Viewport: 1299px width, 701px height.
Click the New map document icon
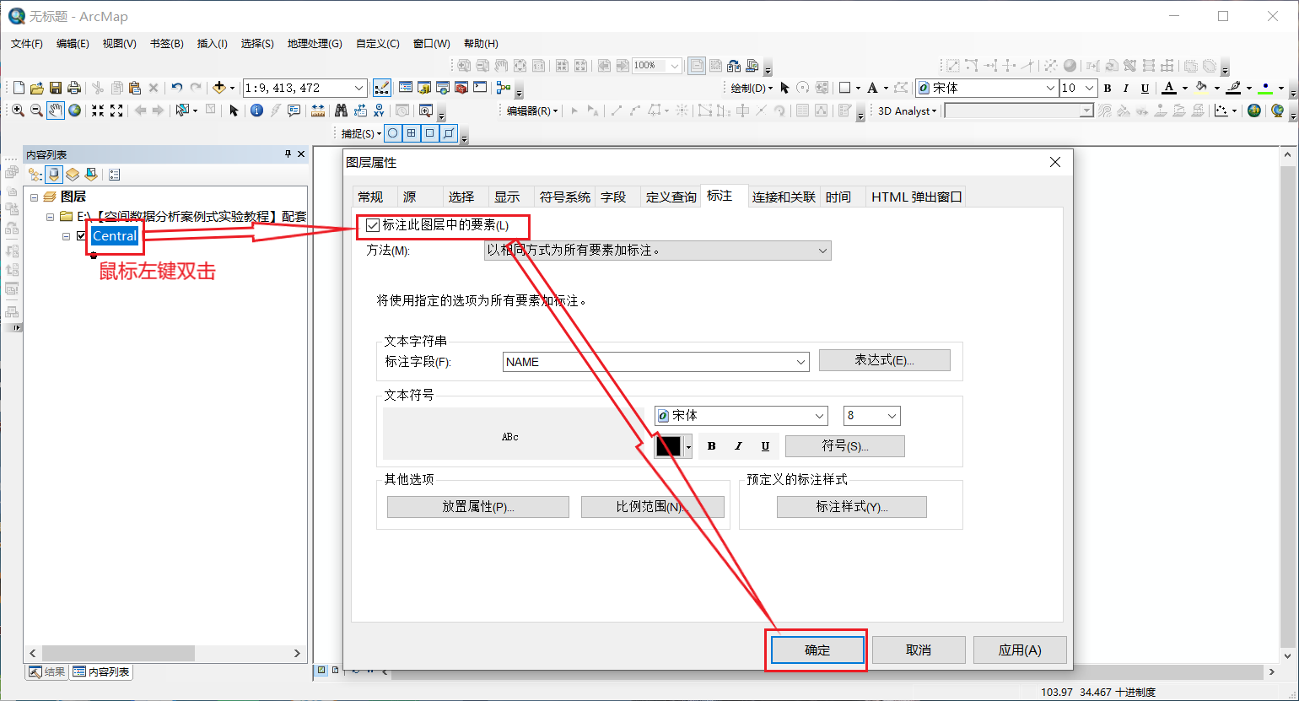pyautogui.click(x=19, y=88)
